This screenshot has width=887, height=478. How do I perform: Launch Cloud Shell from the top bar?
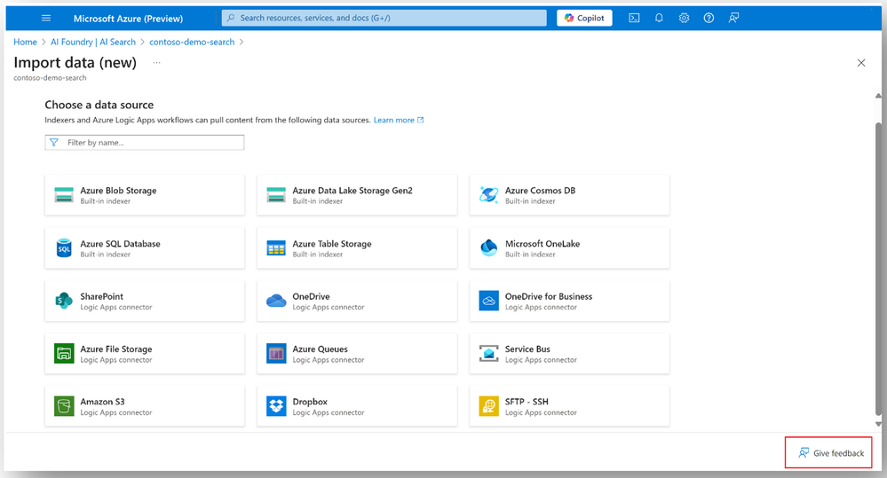pyautogui.click(x=634, y=18)
